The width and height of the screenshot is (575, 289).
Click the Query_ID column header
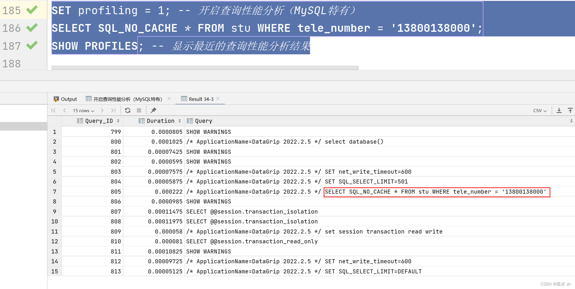click(x=92, y=121)
